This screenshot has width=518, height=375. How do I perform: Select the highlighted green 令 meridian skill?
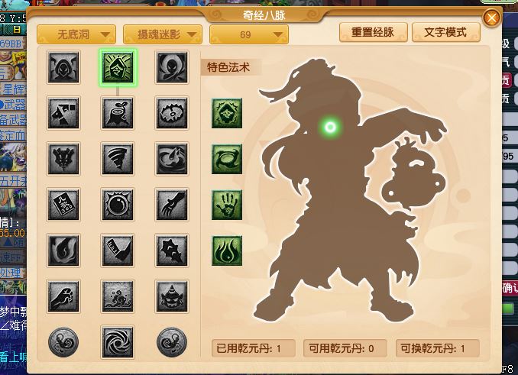pyautogui.click(x=118, y=68)
